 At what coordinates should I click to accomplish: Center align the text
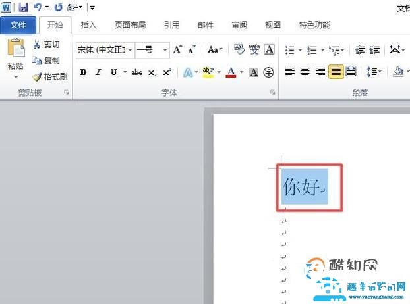pyautogui.click(x=305, y=71)
